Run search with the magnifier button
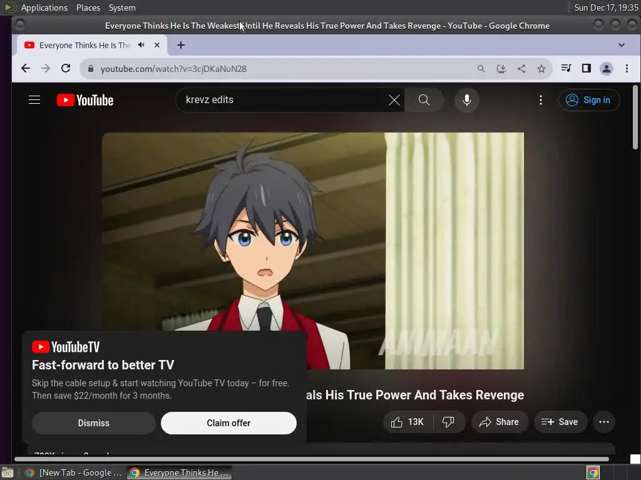Screen dimensions: 641x480 pyautogui.click(x=424, y=100)
